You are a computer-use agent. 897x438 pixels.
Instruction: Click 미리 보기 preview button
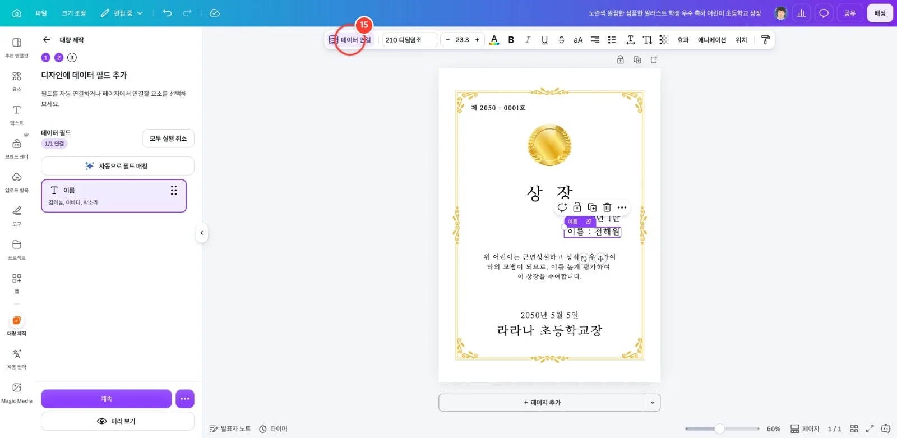pos(117,421)
